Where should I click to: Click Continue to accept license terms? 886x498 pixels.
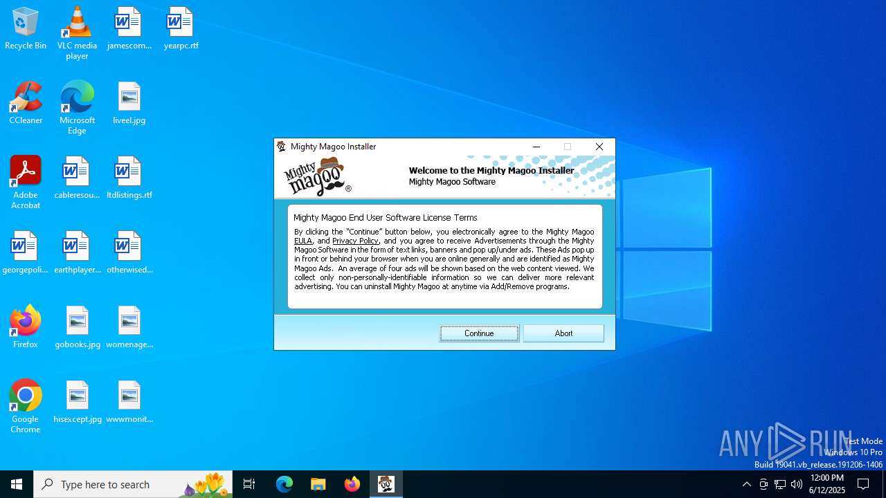tap(479, 333)
